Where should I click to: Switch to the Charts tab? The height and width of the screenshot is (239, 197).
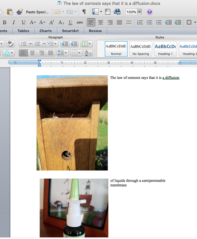pyautogui.click(x=45, y=31)
